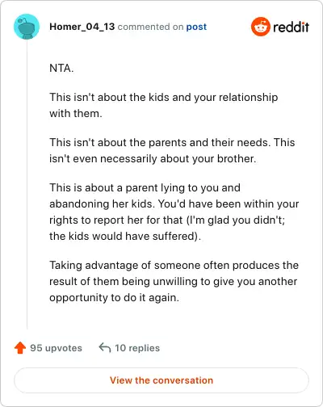Click the 'NTA.' verdict text
The height and width of the screenshot is (407, 323).
pos(61,68)
